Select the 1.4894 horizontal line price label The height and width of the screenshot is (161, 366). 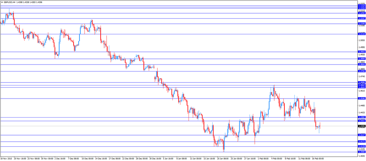point(362,59)
